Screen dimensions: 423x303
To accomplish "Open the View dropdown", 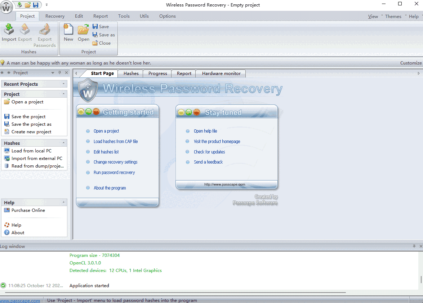I will pos(373,16).
